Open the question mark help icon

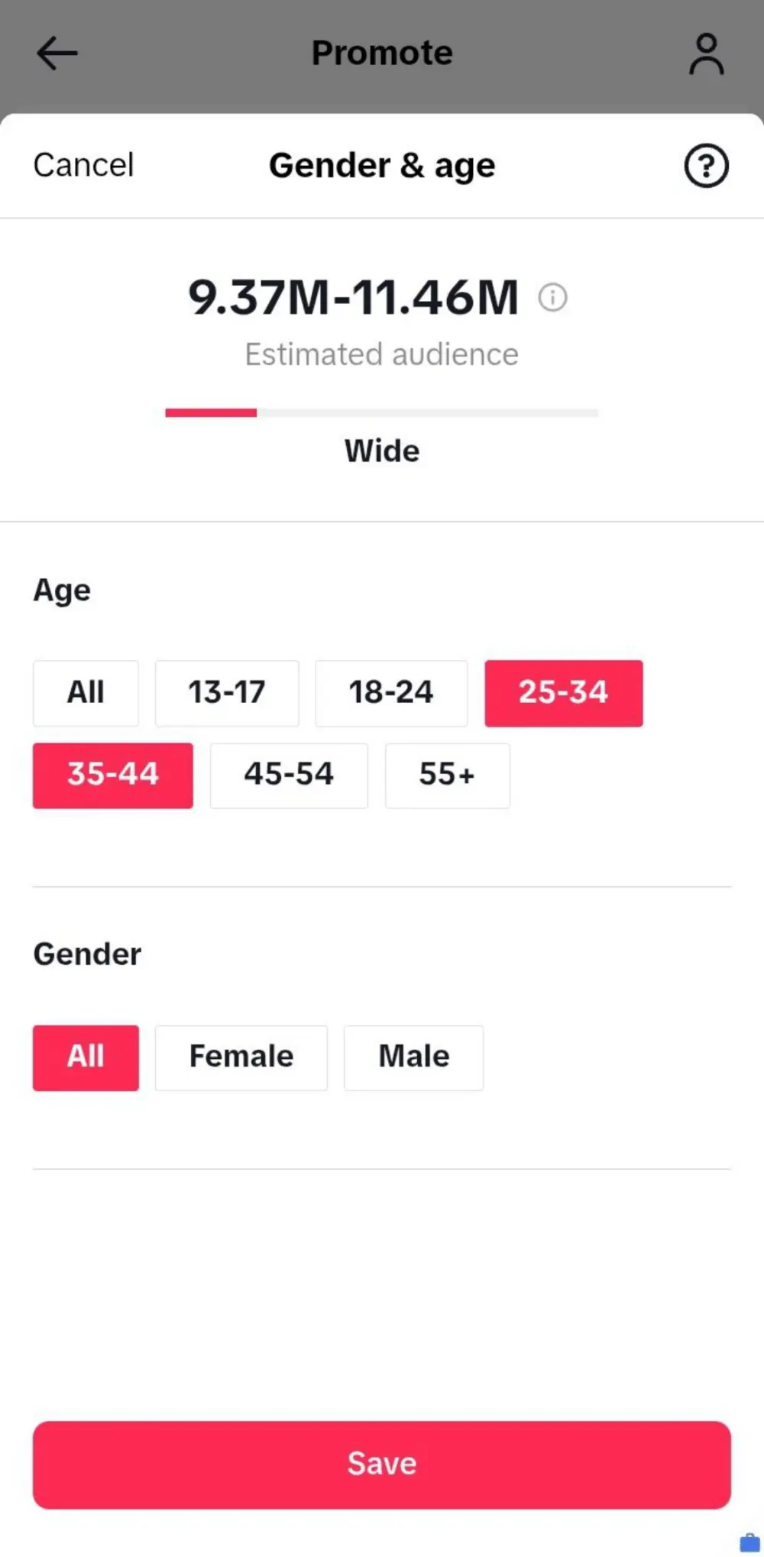(x=706, y=166)
